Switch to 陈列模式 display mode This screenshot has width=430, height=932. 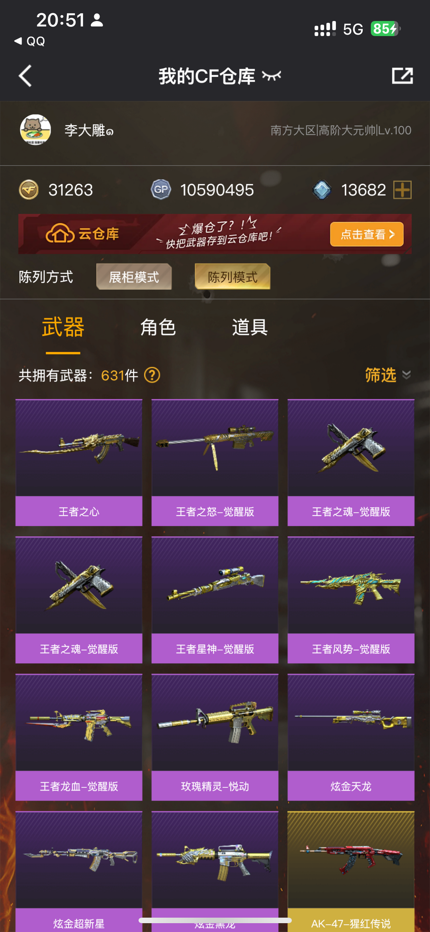pyautogui.click(x=233, y=277)
